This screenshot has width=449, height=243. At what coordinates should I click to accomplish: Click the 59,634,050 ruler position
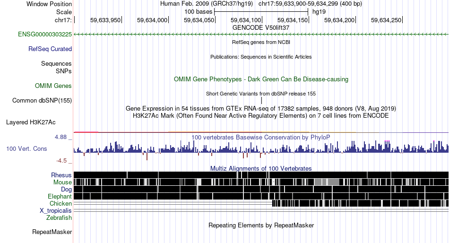199,20
